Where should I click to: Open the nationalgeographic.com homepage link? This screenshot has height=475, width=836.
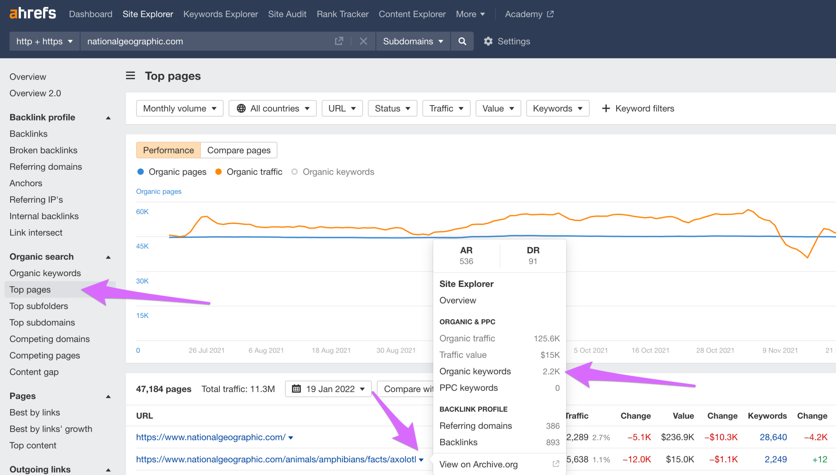click(211, 437)
